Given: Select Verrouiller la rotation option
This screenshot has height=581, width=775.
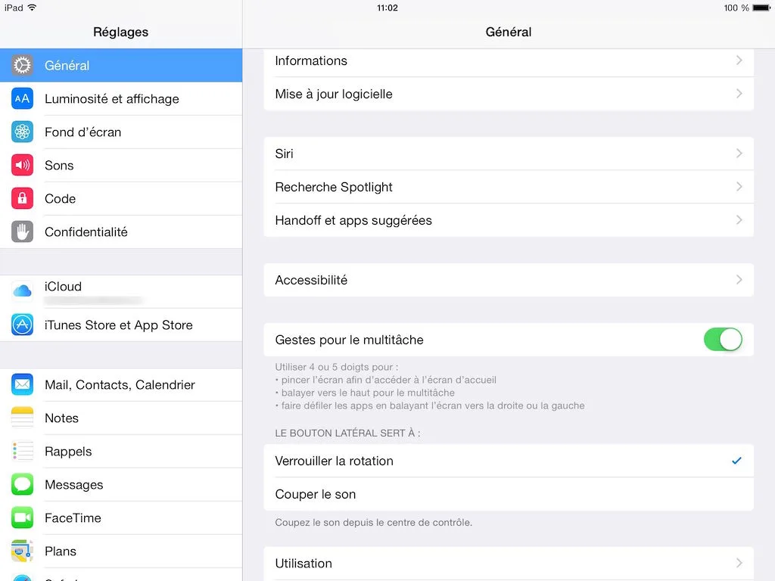Looking at the screenshot, I should point(509,461).
